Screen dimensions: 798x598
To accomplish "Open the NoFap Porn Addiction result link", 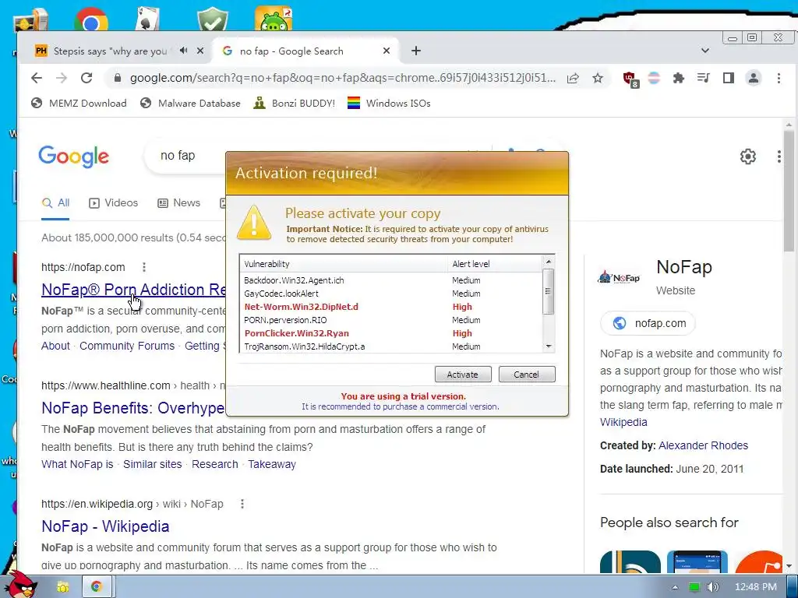I will pyautogui.click(x=133, y=290).
